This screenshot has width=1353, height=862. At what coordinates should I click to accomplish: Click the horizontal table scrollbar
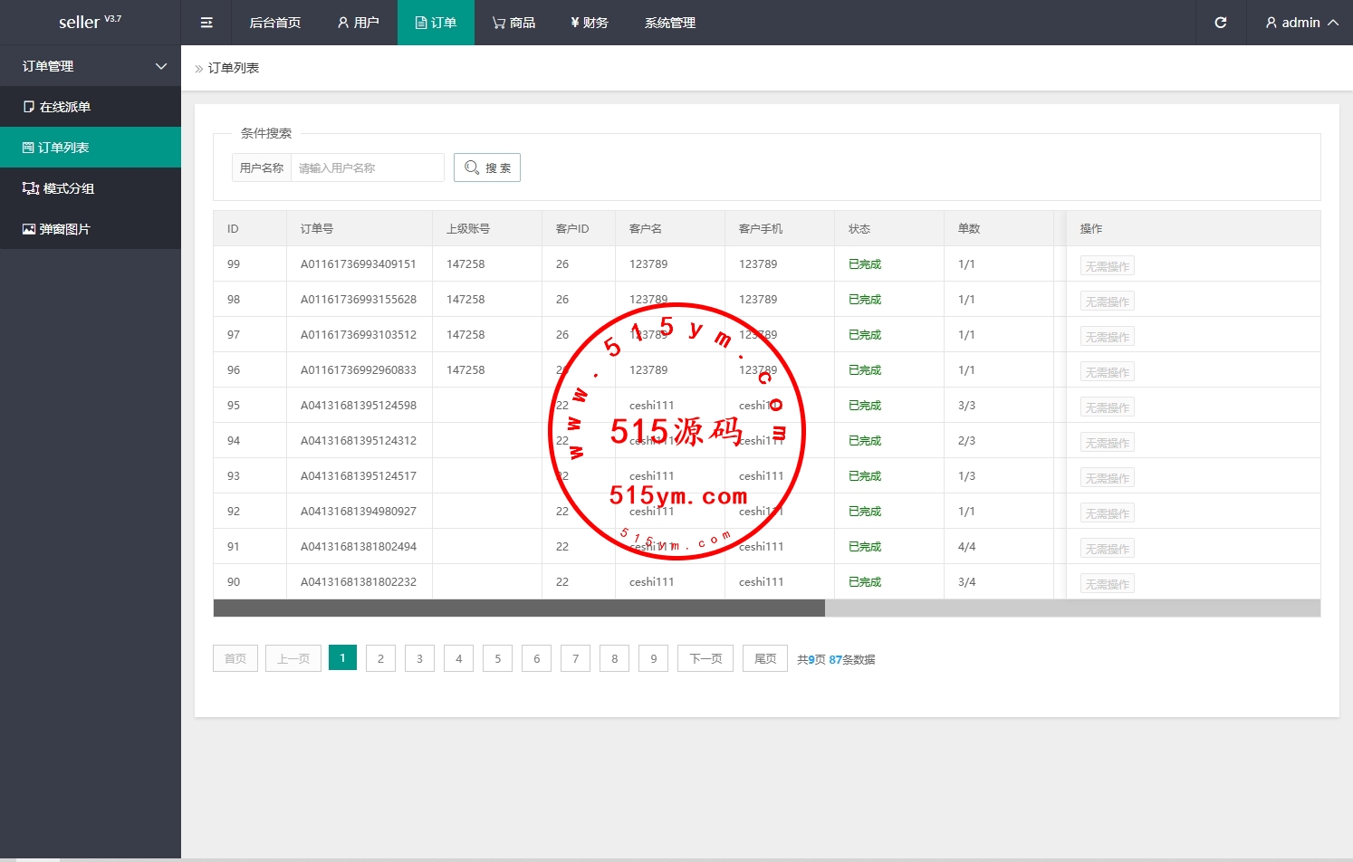(519, 608)
